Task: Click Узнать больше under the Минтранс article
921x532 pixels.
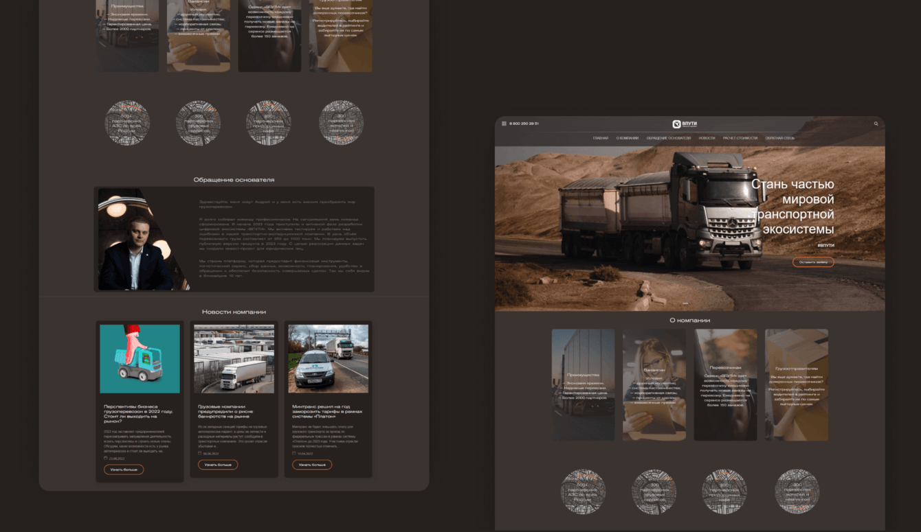Action: click(x=312, y=465)
